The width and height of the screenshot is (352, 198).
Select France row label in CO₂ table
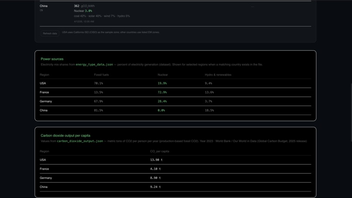(x=44, y=169)
